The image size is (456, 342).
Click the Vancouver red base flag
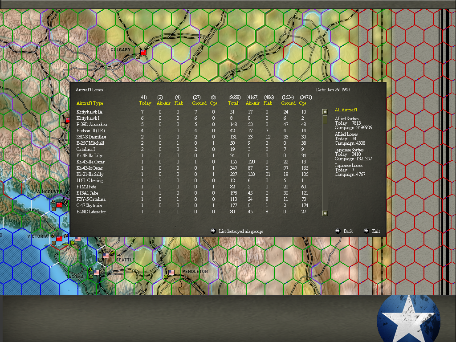pos(59,205)
